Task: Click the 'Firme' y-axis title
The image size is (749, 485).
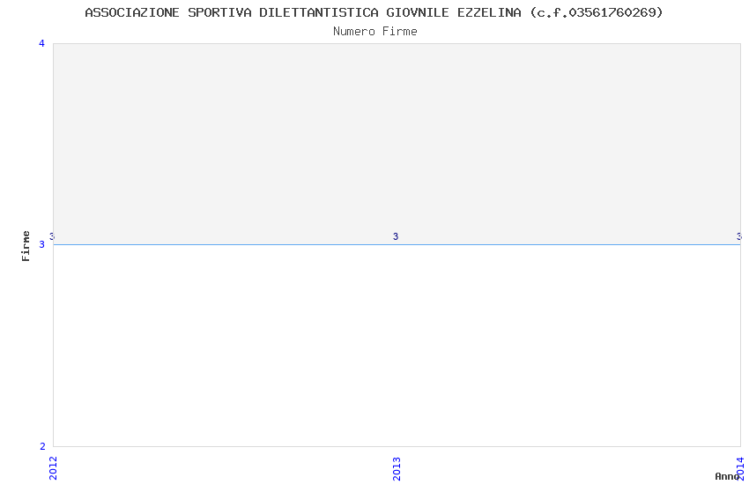Action: [x=26, y=246]
